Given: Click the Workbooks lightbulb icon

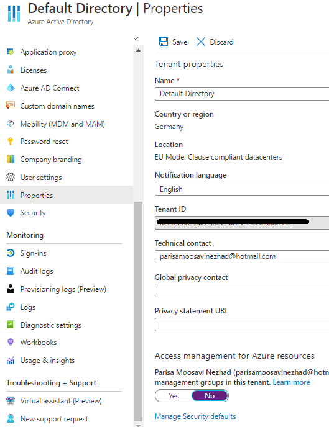Looking at the screenshot, I should (11, 343).
